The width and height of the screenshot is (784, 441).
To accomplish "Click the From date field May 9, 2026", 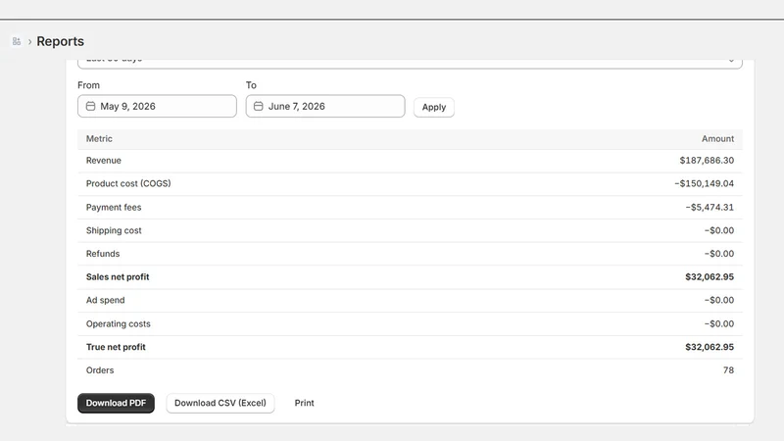I will (x=157, y=106).
